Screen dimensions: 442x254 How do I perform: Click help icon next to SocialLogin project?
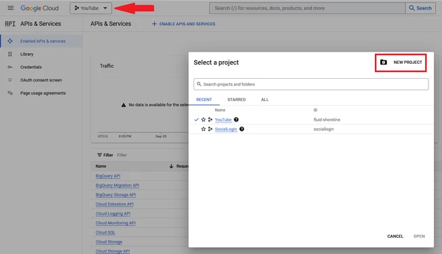tap(242, 129)
